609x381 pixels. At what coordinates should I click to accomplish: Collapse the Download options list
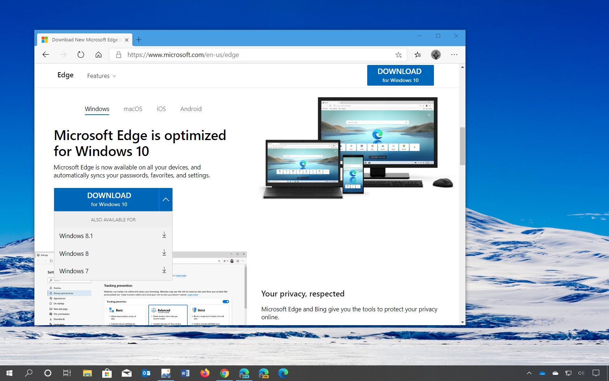166,200
